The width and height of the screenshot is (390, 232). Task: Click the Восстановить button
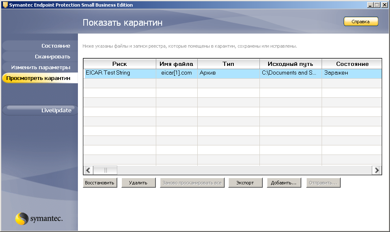pyautogui.click(x=100, y=183)
